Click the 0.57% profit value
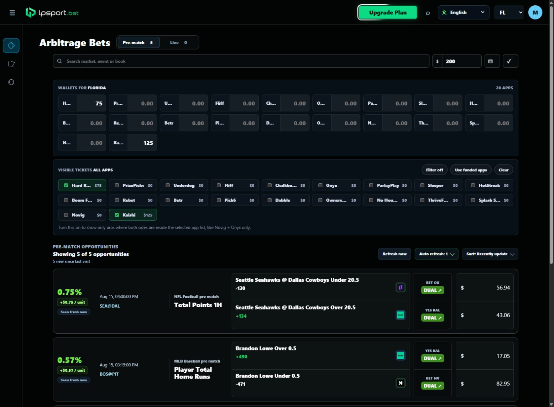The width and height of the screenshot is (554, 407). (x=69, y=360)
